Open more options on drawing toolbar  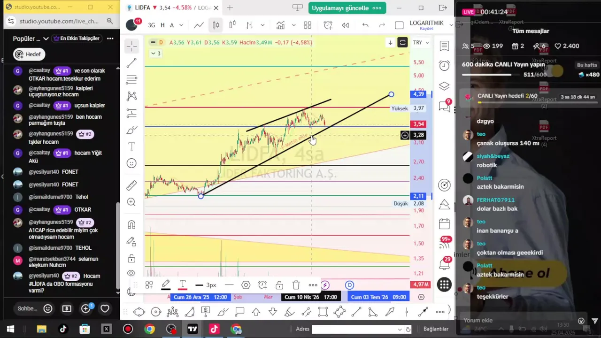[313, 285]
